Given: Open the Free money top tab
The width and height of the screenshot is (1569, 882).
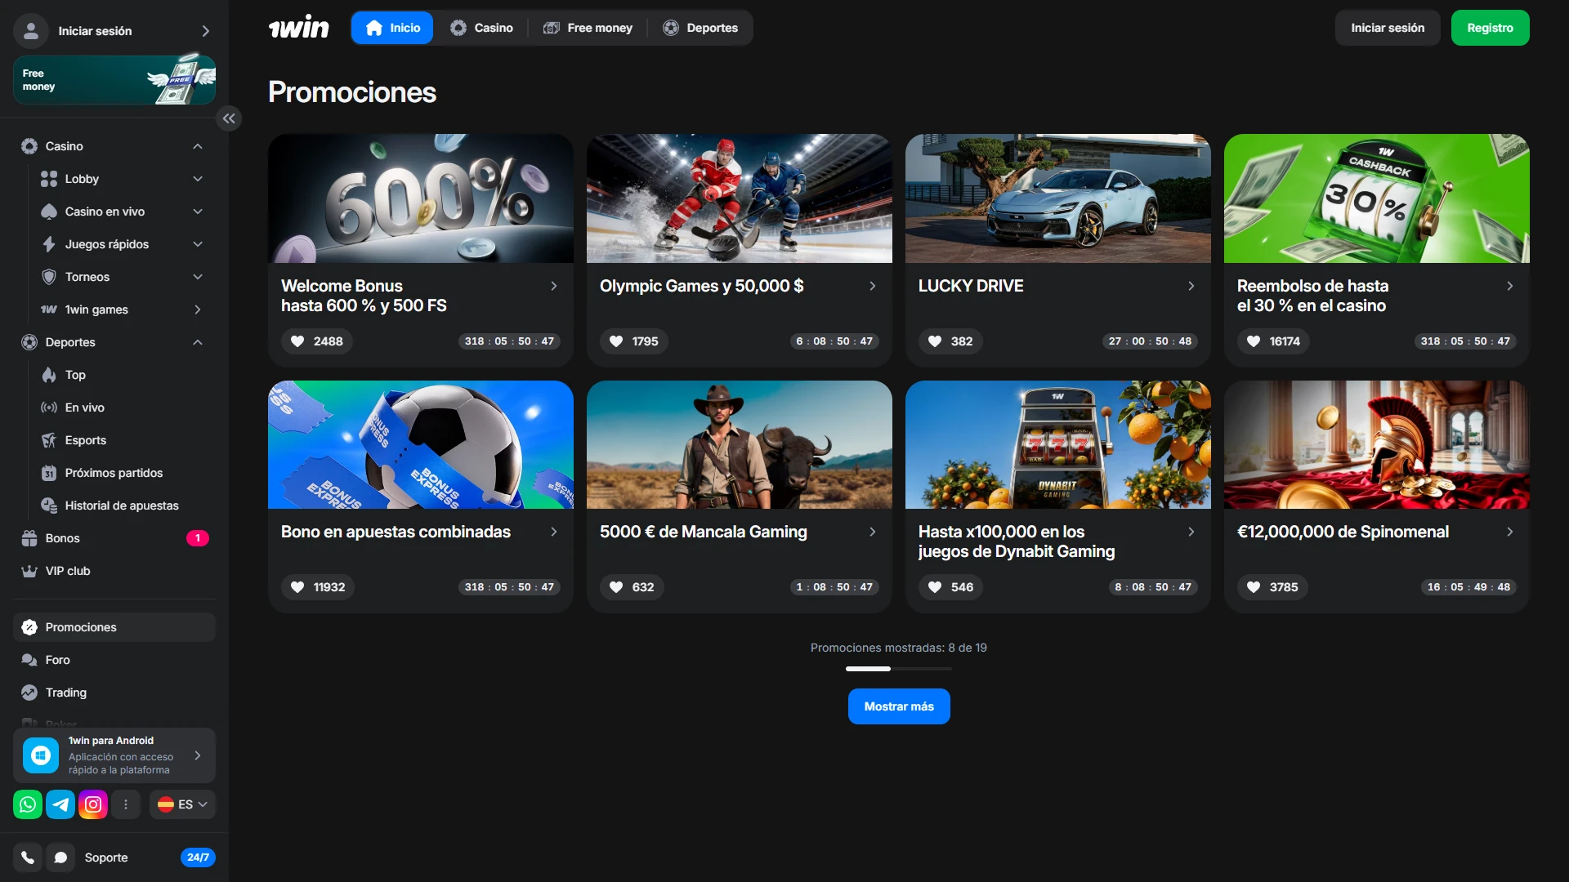Looking at the screenshot, I should (x=588, y=28).
